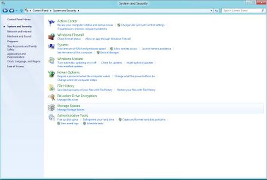Open the Power Options heading

click(68, 72)
